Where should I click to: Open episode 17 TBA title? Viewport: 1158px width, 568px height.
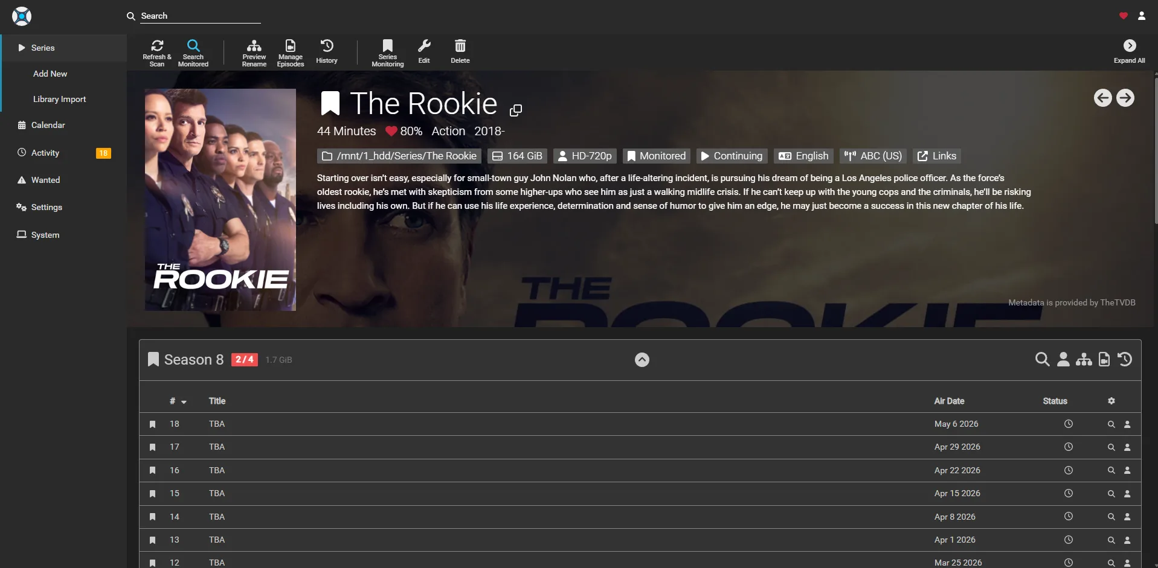coord(217,447)
